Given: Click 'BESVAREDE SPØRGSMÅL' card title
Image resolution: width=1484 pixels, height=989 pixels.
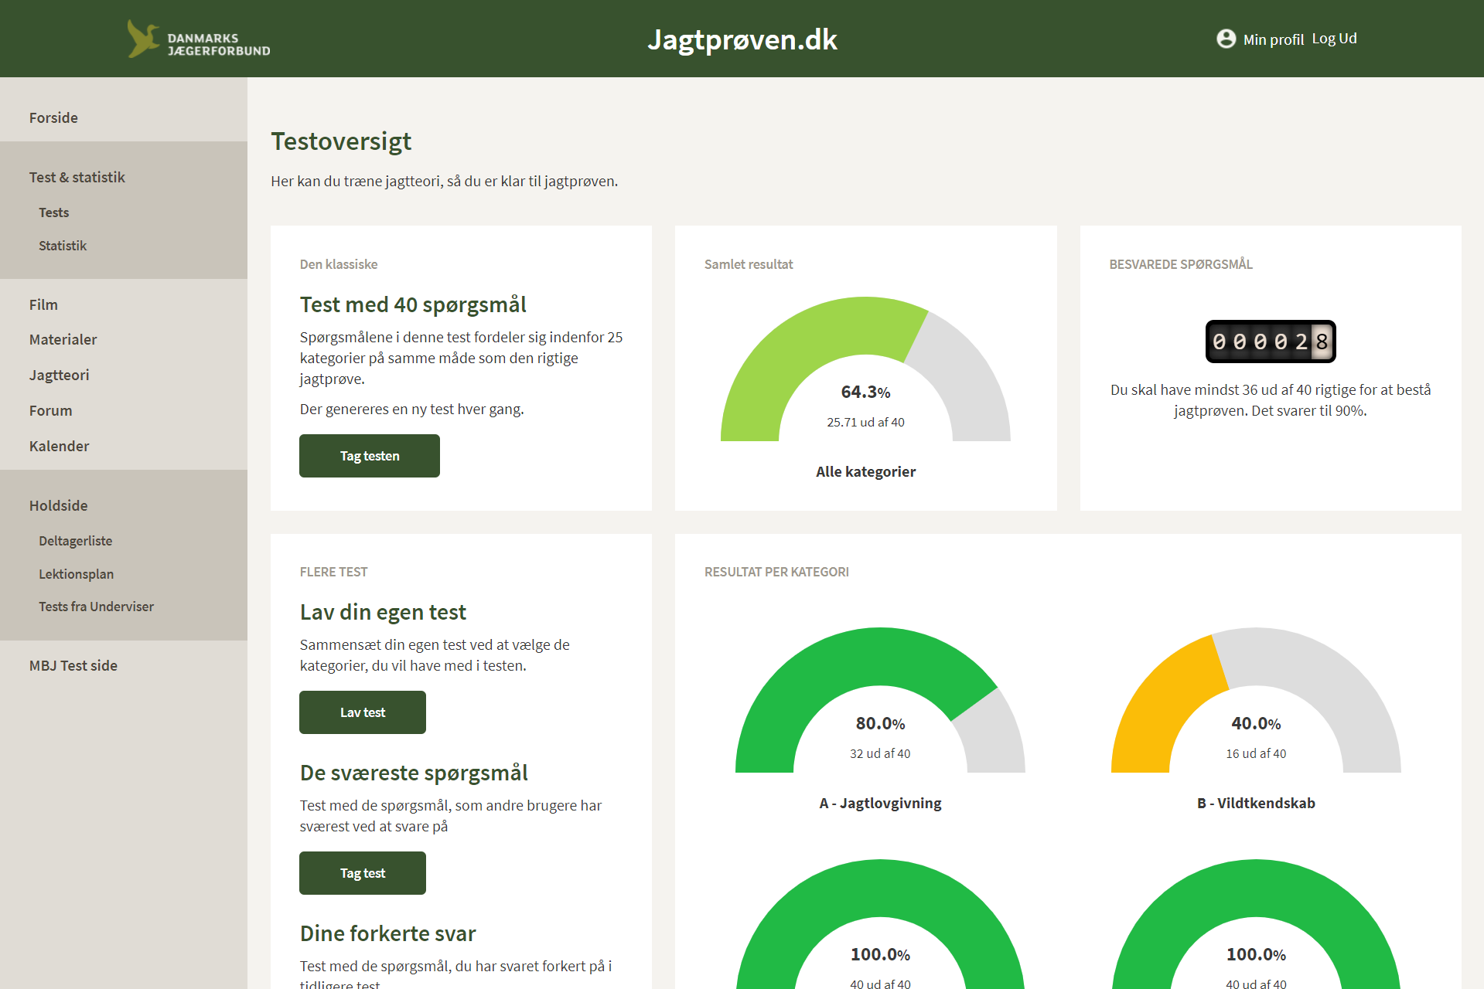Looking at the screenshot, I should [1181, 264].
